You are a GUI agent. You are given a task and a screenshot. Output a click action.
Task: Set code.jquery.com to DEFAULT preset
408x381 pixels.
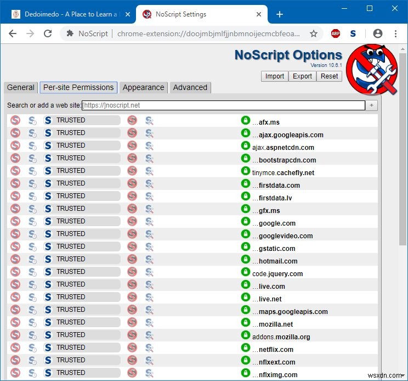point(15,272)
